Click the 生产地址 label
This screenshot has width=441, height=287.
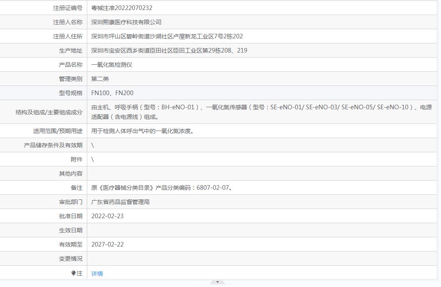point(71,50)
